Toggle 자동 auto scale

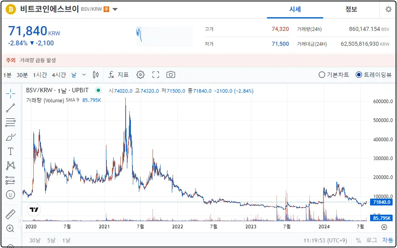tap(388, 240)
